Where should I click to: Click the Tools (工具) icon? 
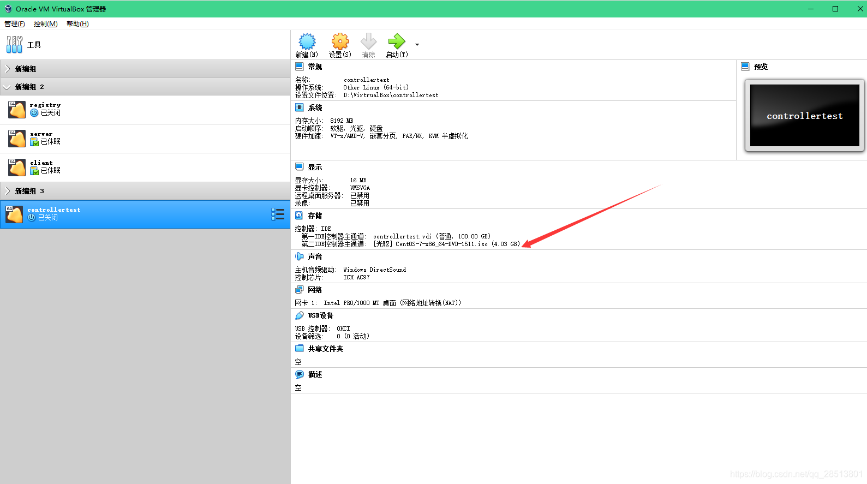point(15,45)
